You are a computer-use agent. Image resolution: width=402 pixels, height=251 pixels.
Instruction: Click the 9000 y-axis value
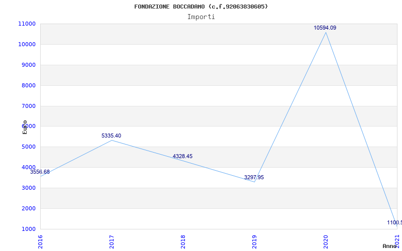(28, 65)
